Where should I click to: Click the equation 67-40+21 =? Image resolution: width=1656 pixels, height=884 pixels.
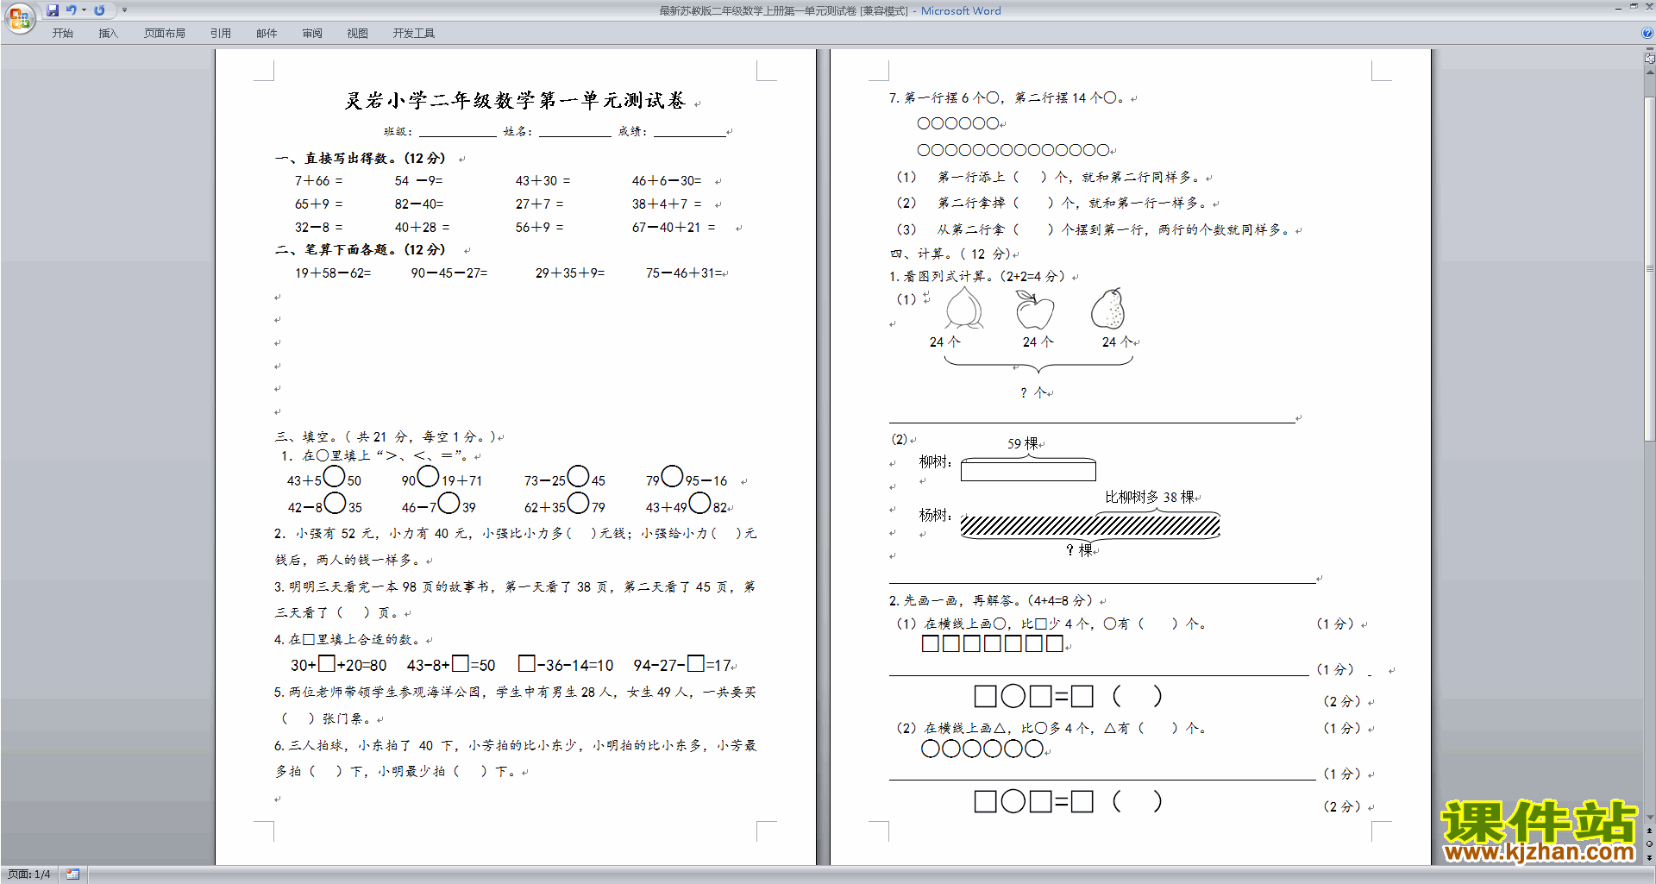(673, 228)
